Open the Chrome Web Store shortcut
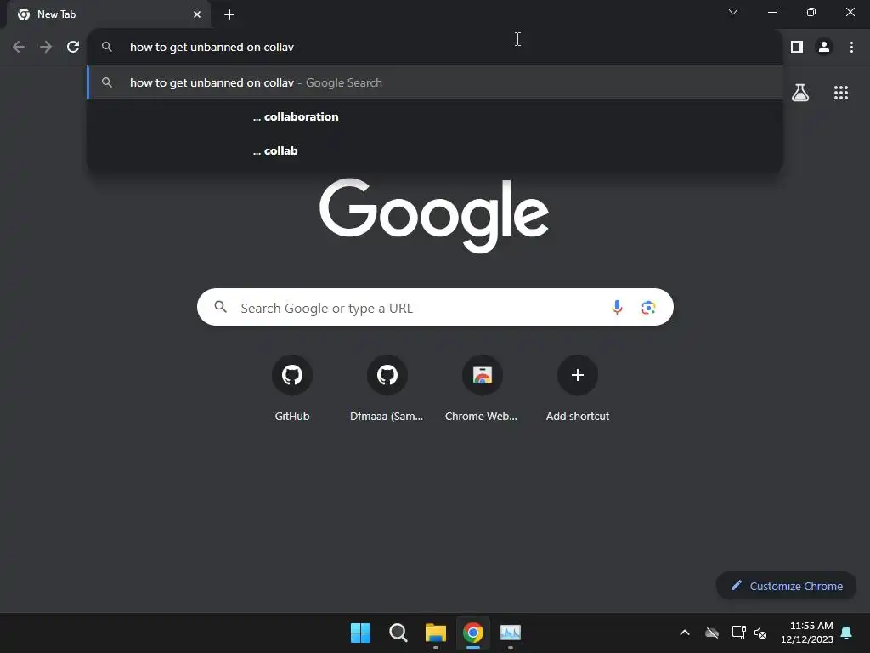 (482, 389)
